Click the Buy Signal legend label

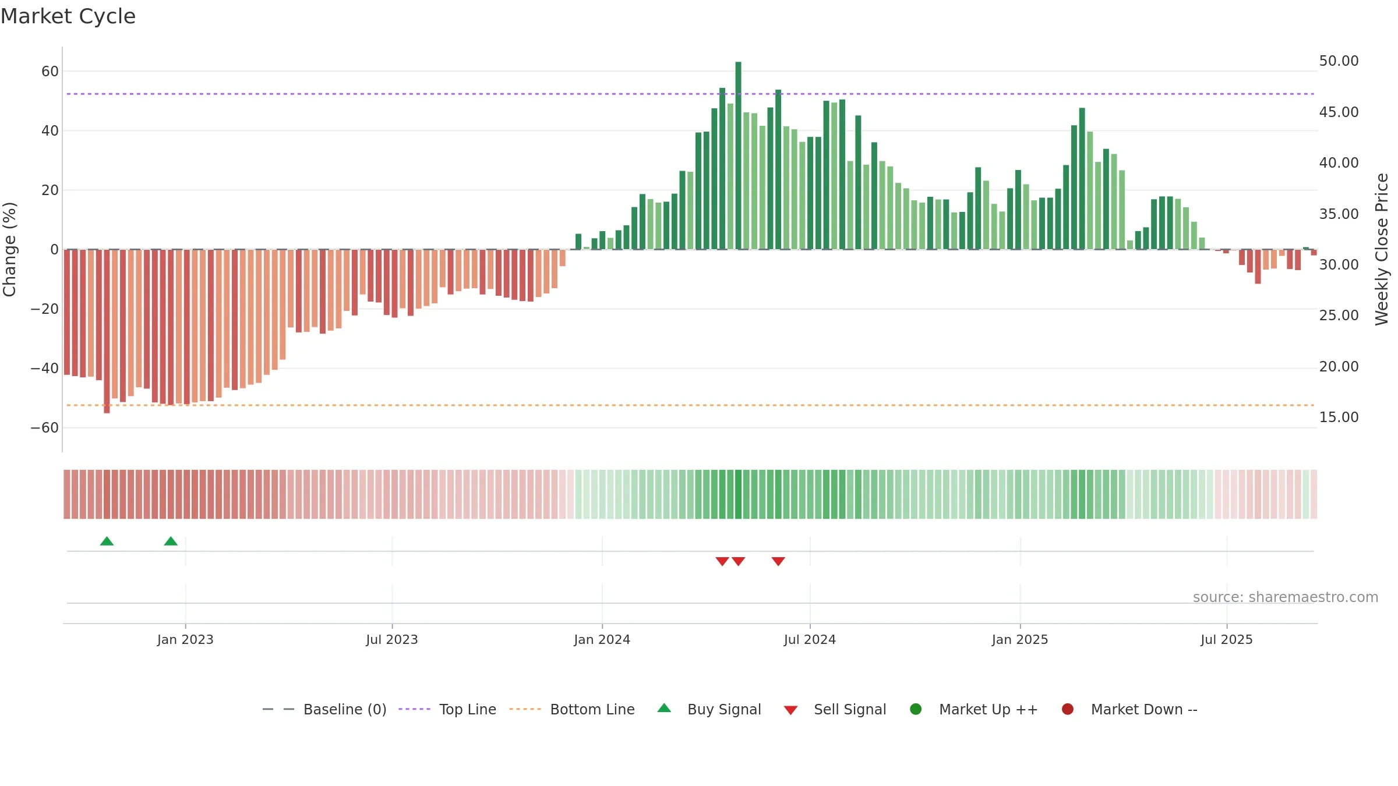coord(724,709)
